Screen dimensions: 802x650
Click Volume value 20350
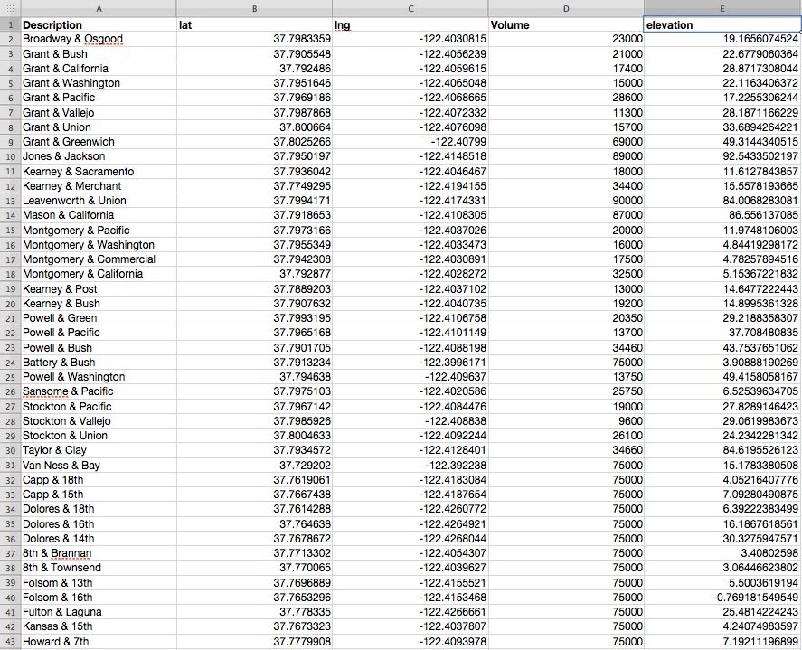(566, 318)
